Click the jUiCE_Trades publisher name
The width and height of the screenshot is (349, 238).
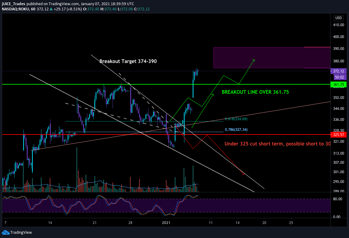click(14, 4)
